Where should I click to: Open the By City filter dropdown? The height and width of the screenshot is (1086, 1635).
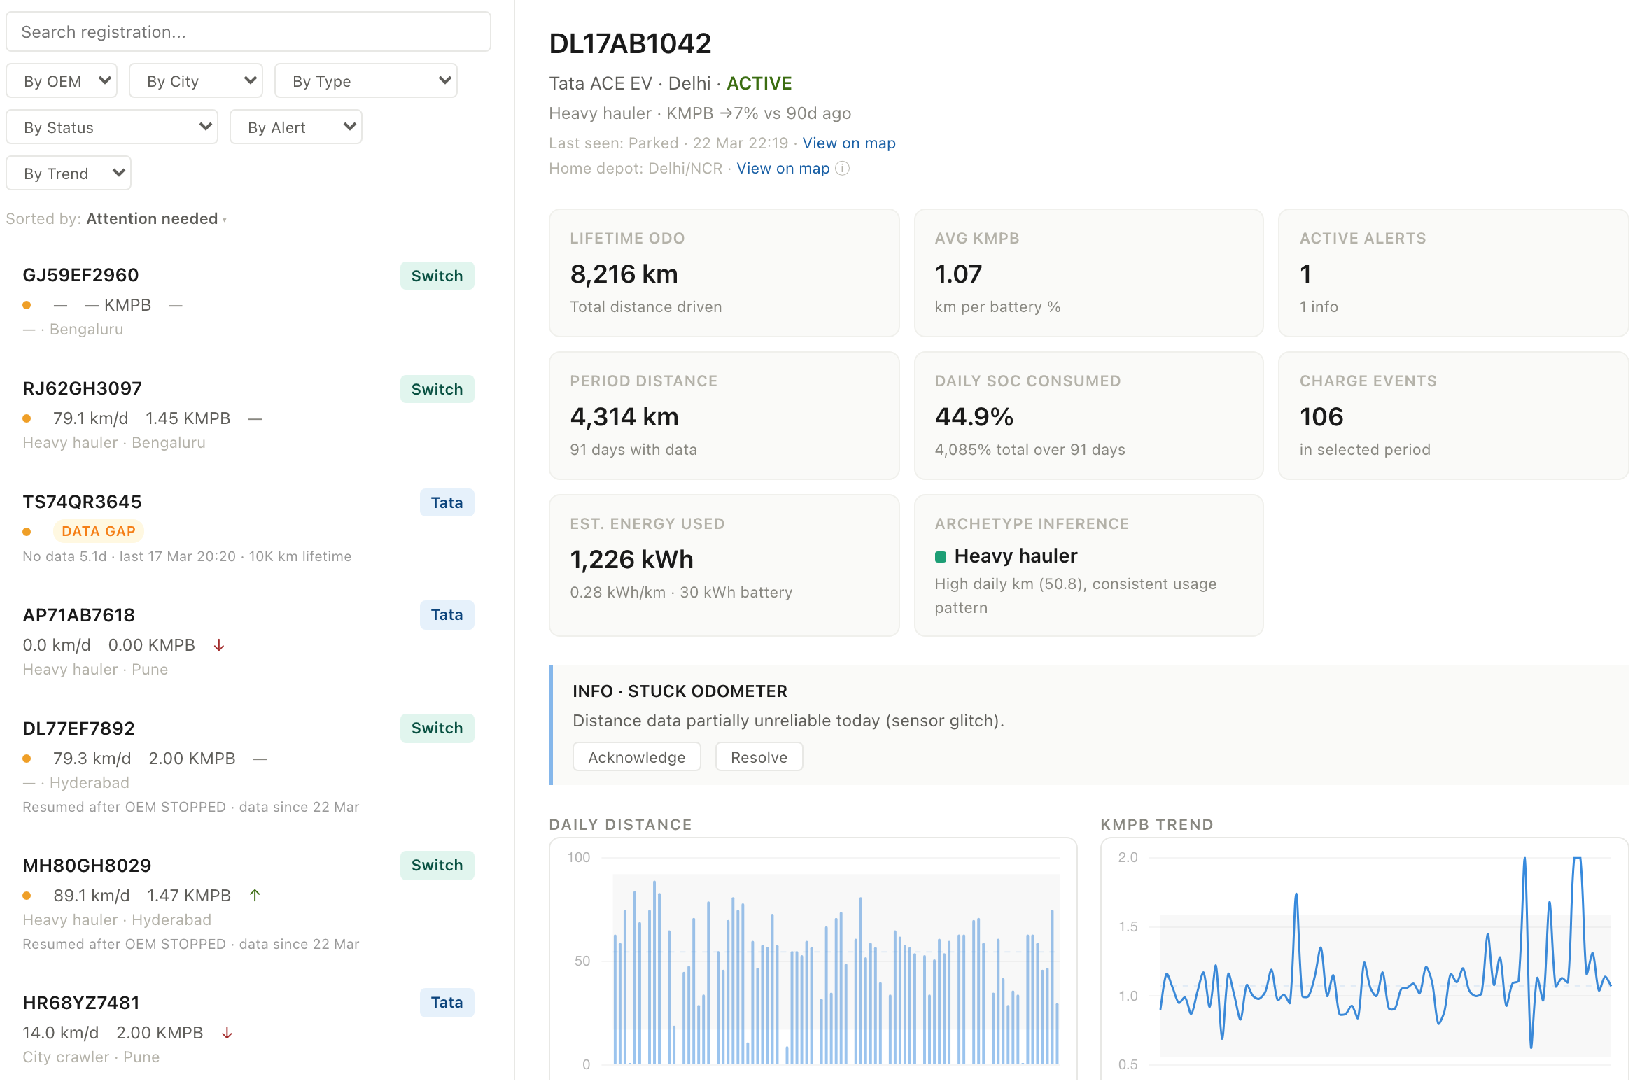coord(196,81)
